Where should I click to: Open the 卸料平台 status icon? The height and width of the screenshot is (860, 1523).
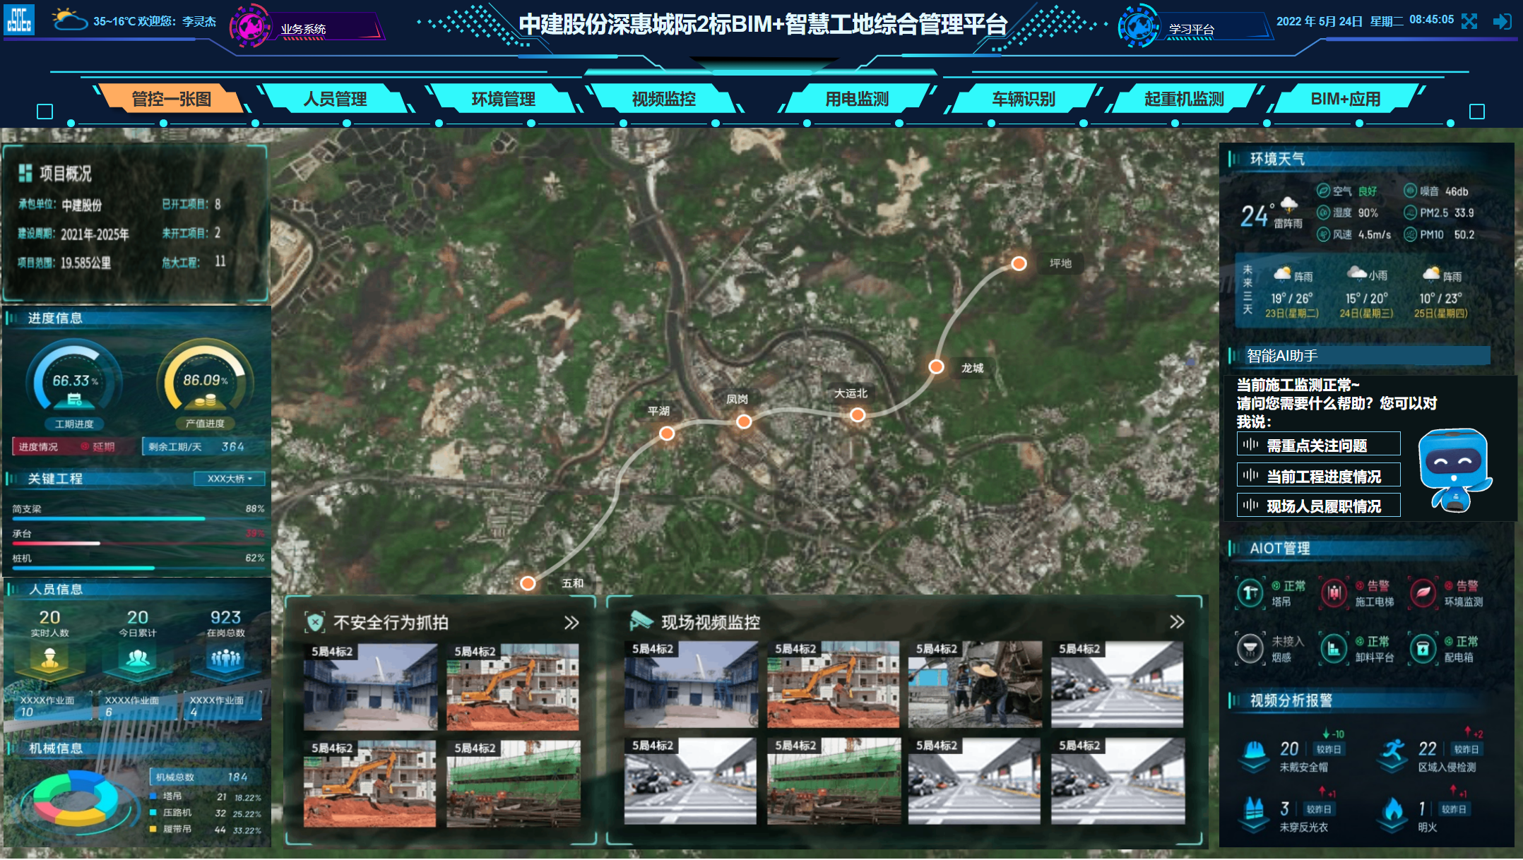pos(1334,648)
